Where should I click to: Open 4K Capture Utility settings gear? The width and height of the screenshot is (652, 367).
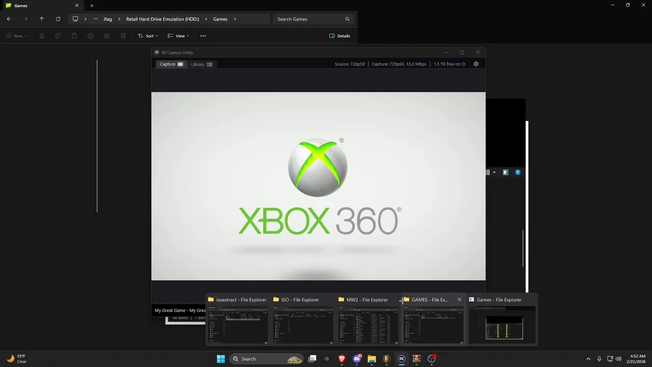[476, 64]
